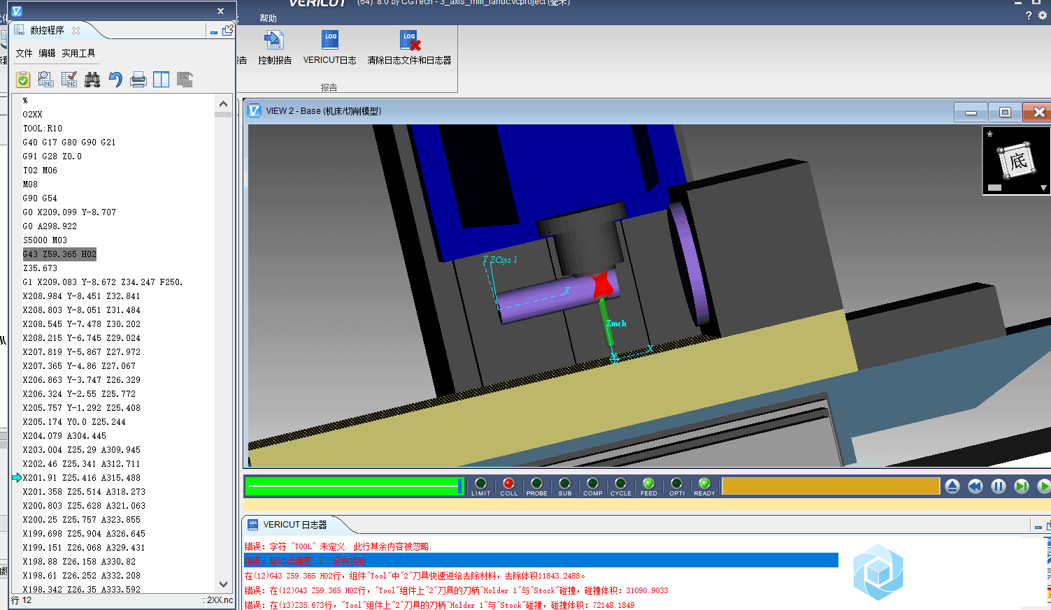Viewport: 1051px width, 610px height.
Task: Select NC line G0 A298.922
Action: (x=50, y=226)
